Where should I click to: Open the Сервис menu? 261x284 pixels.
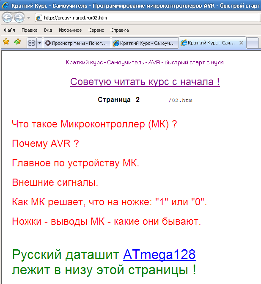(x=96, y=30)
